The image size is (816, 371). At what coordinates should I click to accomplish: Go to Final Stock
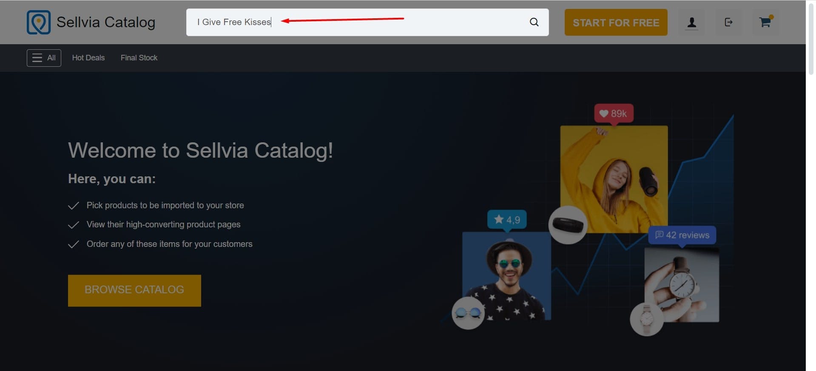point(139,58)
